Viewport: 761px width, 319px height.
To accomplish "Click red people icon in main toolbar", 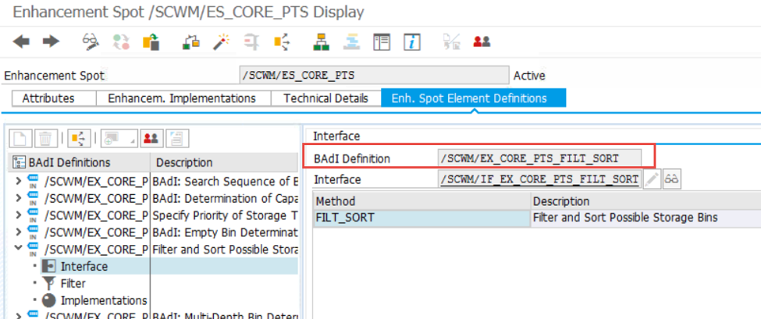I will (482, 42).
